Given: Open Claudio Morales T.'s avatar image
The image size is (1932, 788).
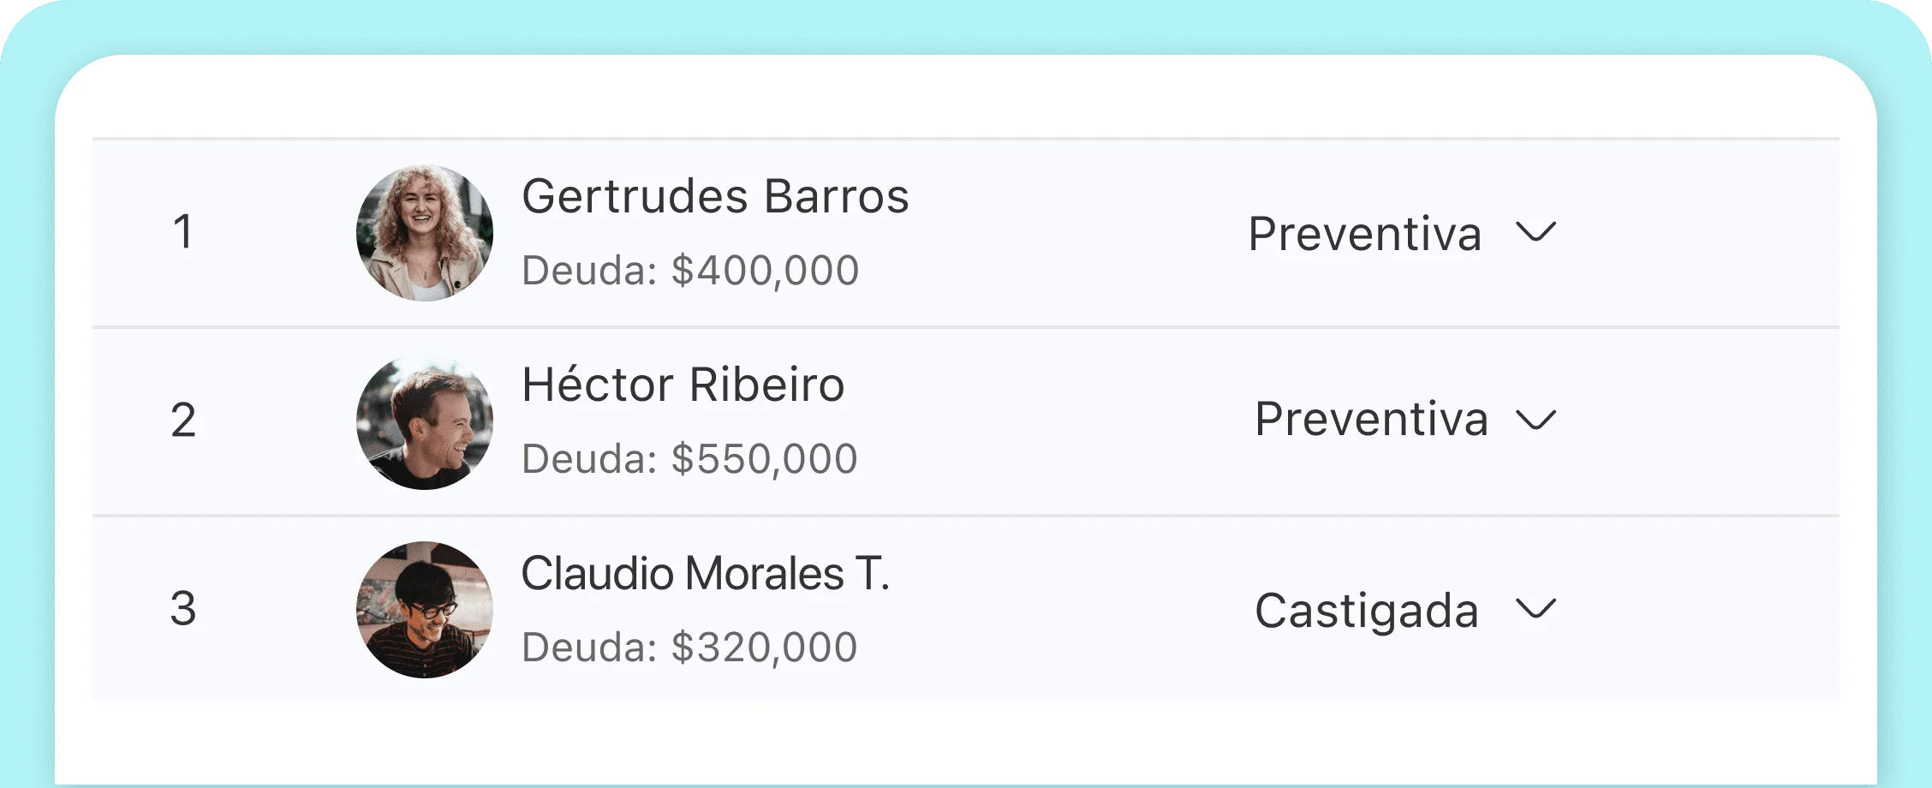Looking at the screenshot, I should point(424,610).
